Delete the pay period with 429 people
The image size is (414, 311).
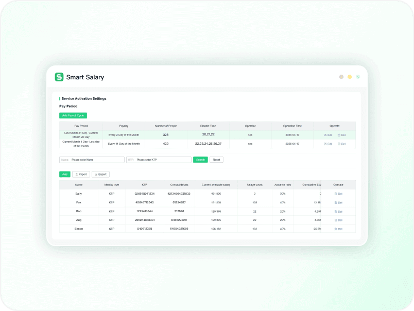tap(342, 144)
